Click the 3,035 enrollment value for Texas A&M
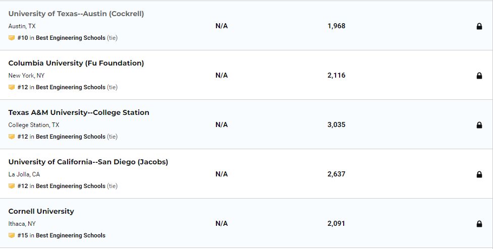Viewport: 493px width, 249px height. (x=336, y=125)
